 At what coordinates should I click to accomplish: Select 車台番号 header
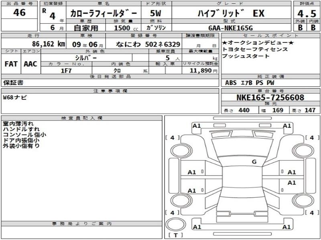coord(270,91)
